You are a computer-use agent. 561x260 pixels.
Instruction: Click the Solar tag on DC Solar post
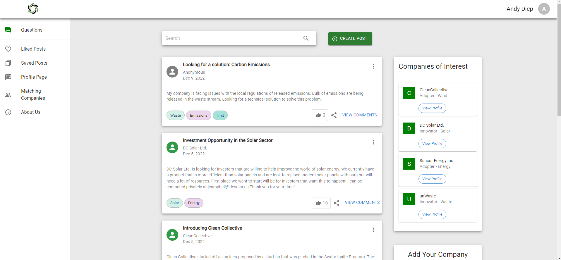point(174,203)
